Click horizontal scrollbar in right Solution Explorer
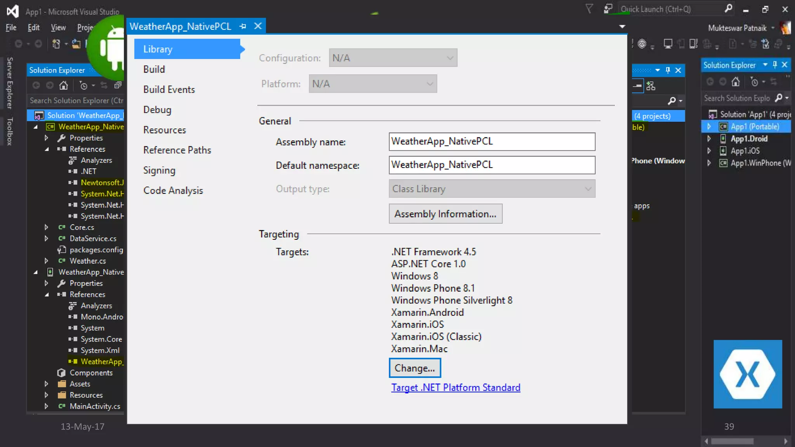Viewport: 795px width, 447px height. (x=732, y=441)
